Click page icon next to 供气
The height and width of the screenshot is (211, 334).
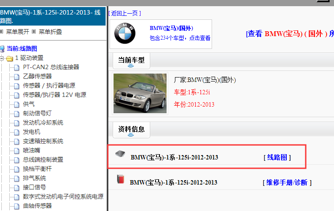pos(17,104)
